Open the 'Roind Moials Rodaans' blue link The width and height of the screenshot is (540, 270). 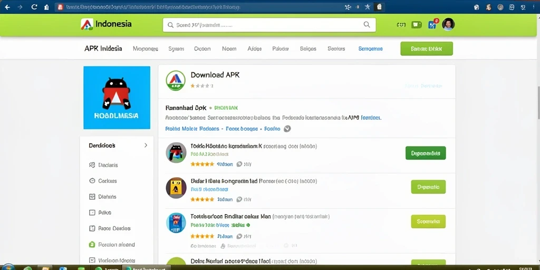[192, 129]
